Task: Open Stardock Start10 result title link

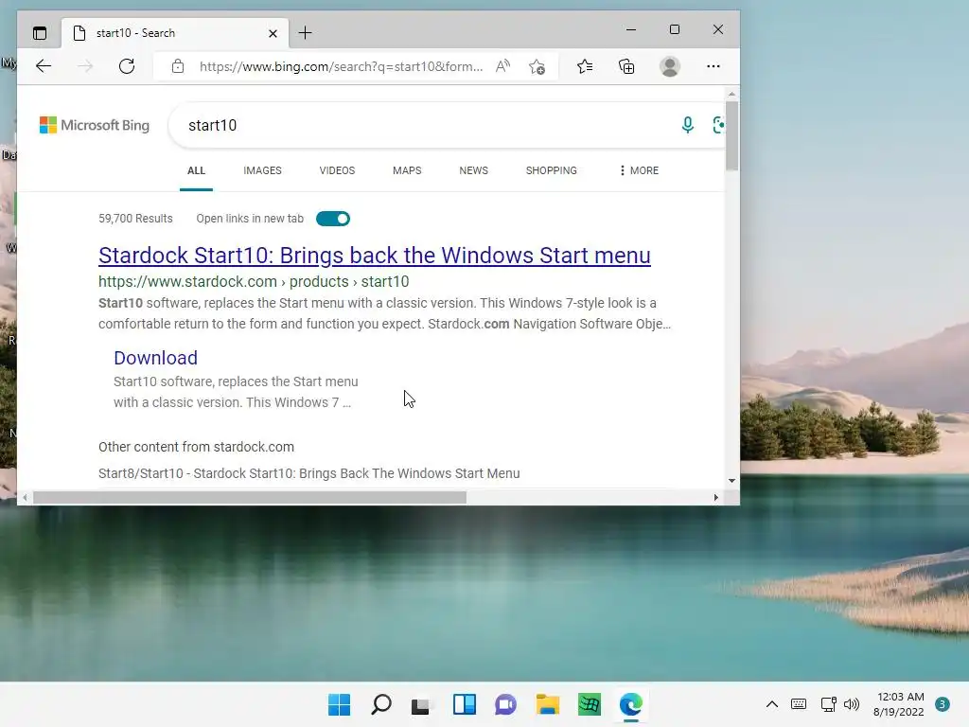Action: (x=375, y=256)
